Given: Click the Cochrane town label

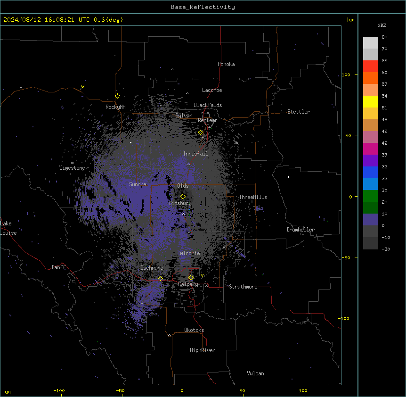Looking at the screenshot, I should click(152, 268).
